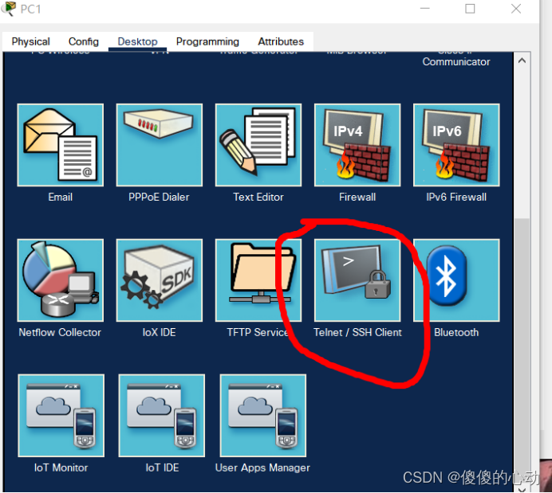The width and height of the screenshot is (552, 493).
Task: Click the 'TFTP Service' label
Action: coord(258,332)
